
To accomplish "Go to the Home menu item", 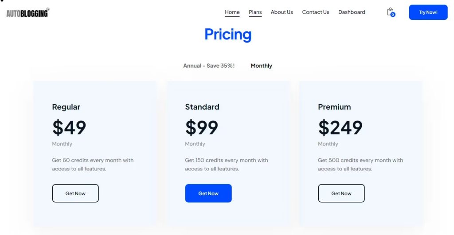I will (x=232, y=12).
